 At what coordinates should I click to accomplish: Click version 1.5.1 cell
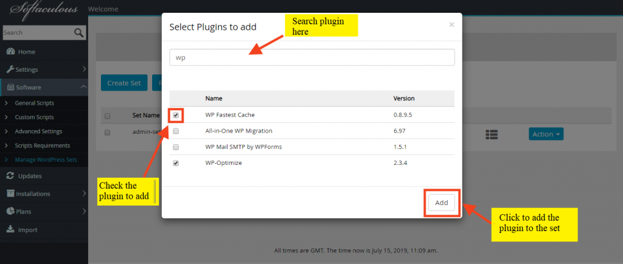pyautogui.click(x=400, y=147)
